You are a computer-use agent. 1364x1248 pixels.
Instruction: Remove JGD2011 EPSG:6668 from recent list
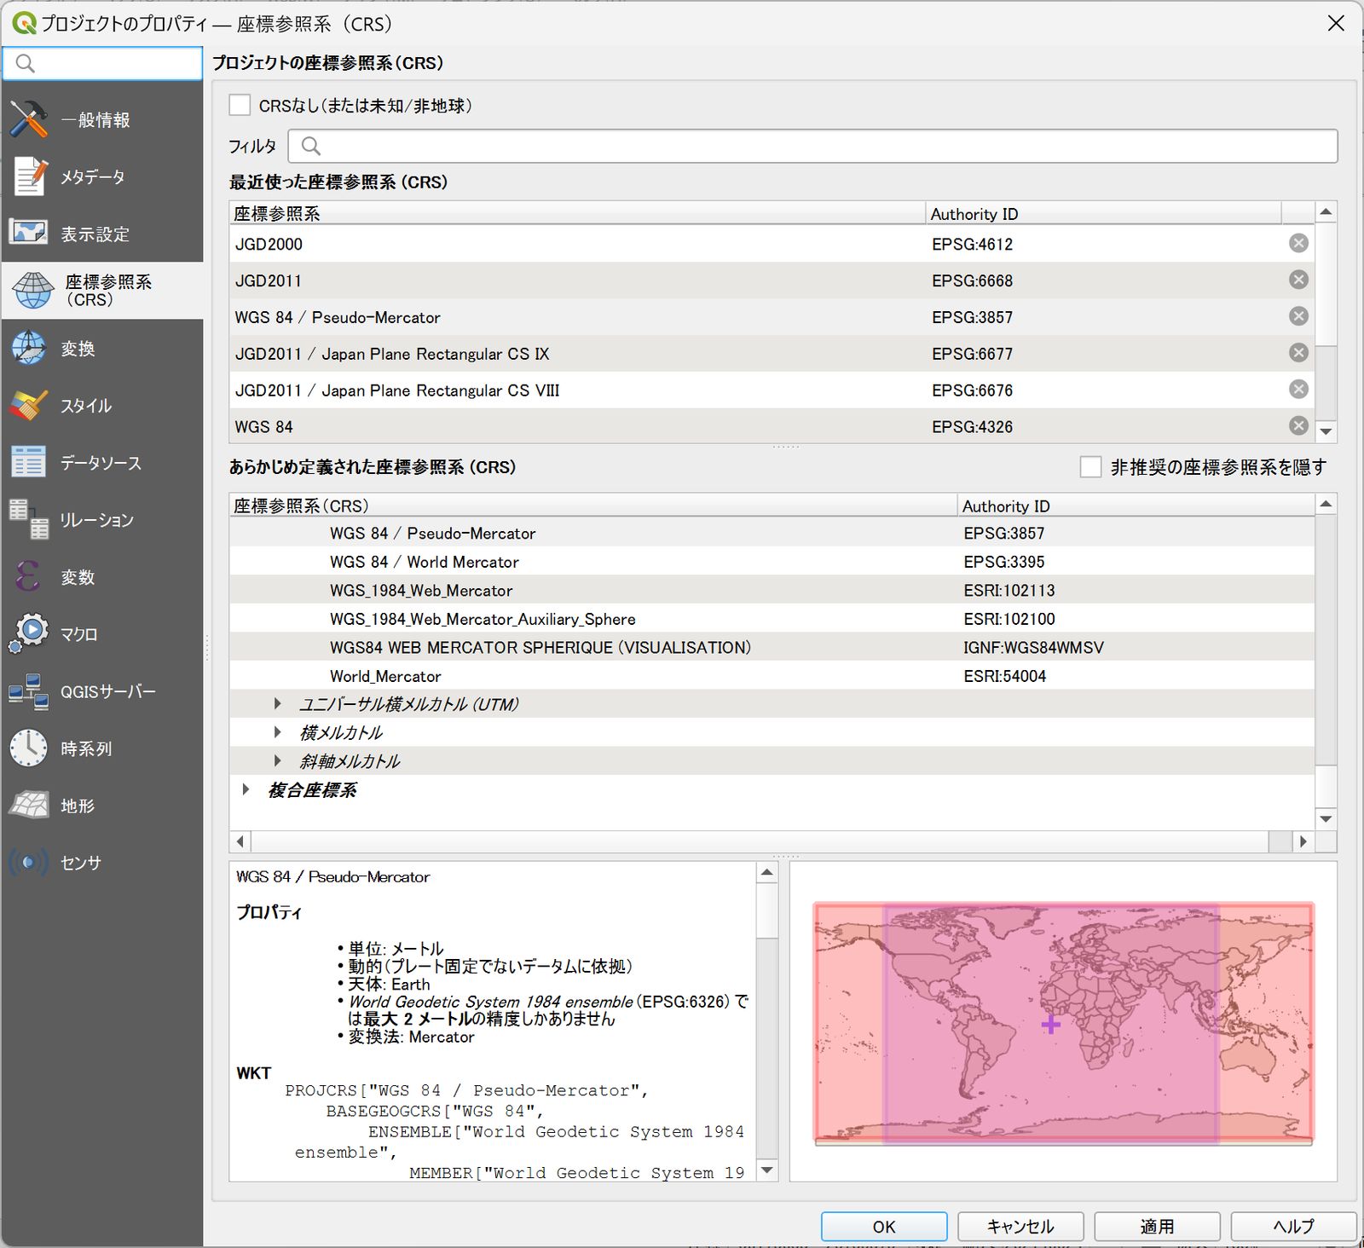[1298, 280]
